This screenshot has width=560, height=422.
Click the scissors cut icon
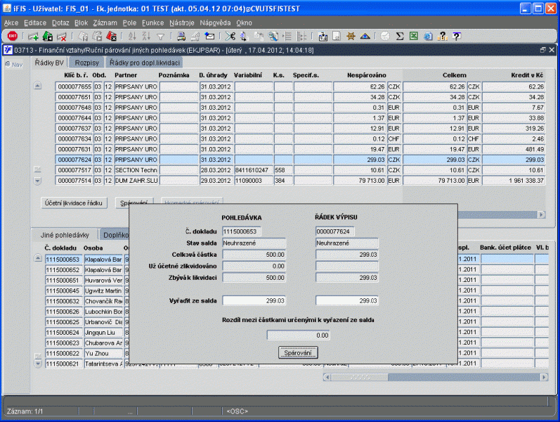[x=231, y=36]
